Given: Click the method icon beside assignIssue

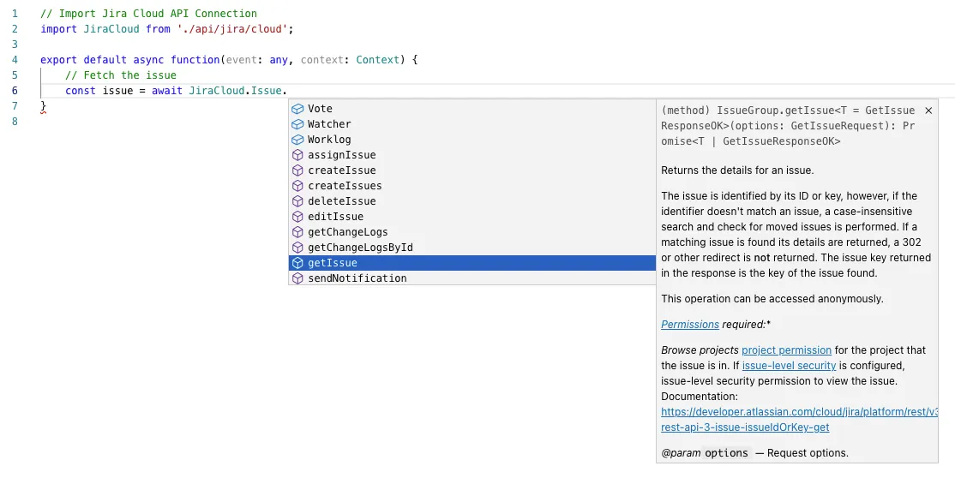Looking at the screenshot, I should click(x=297, y=155).
